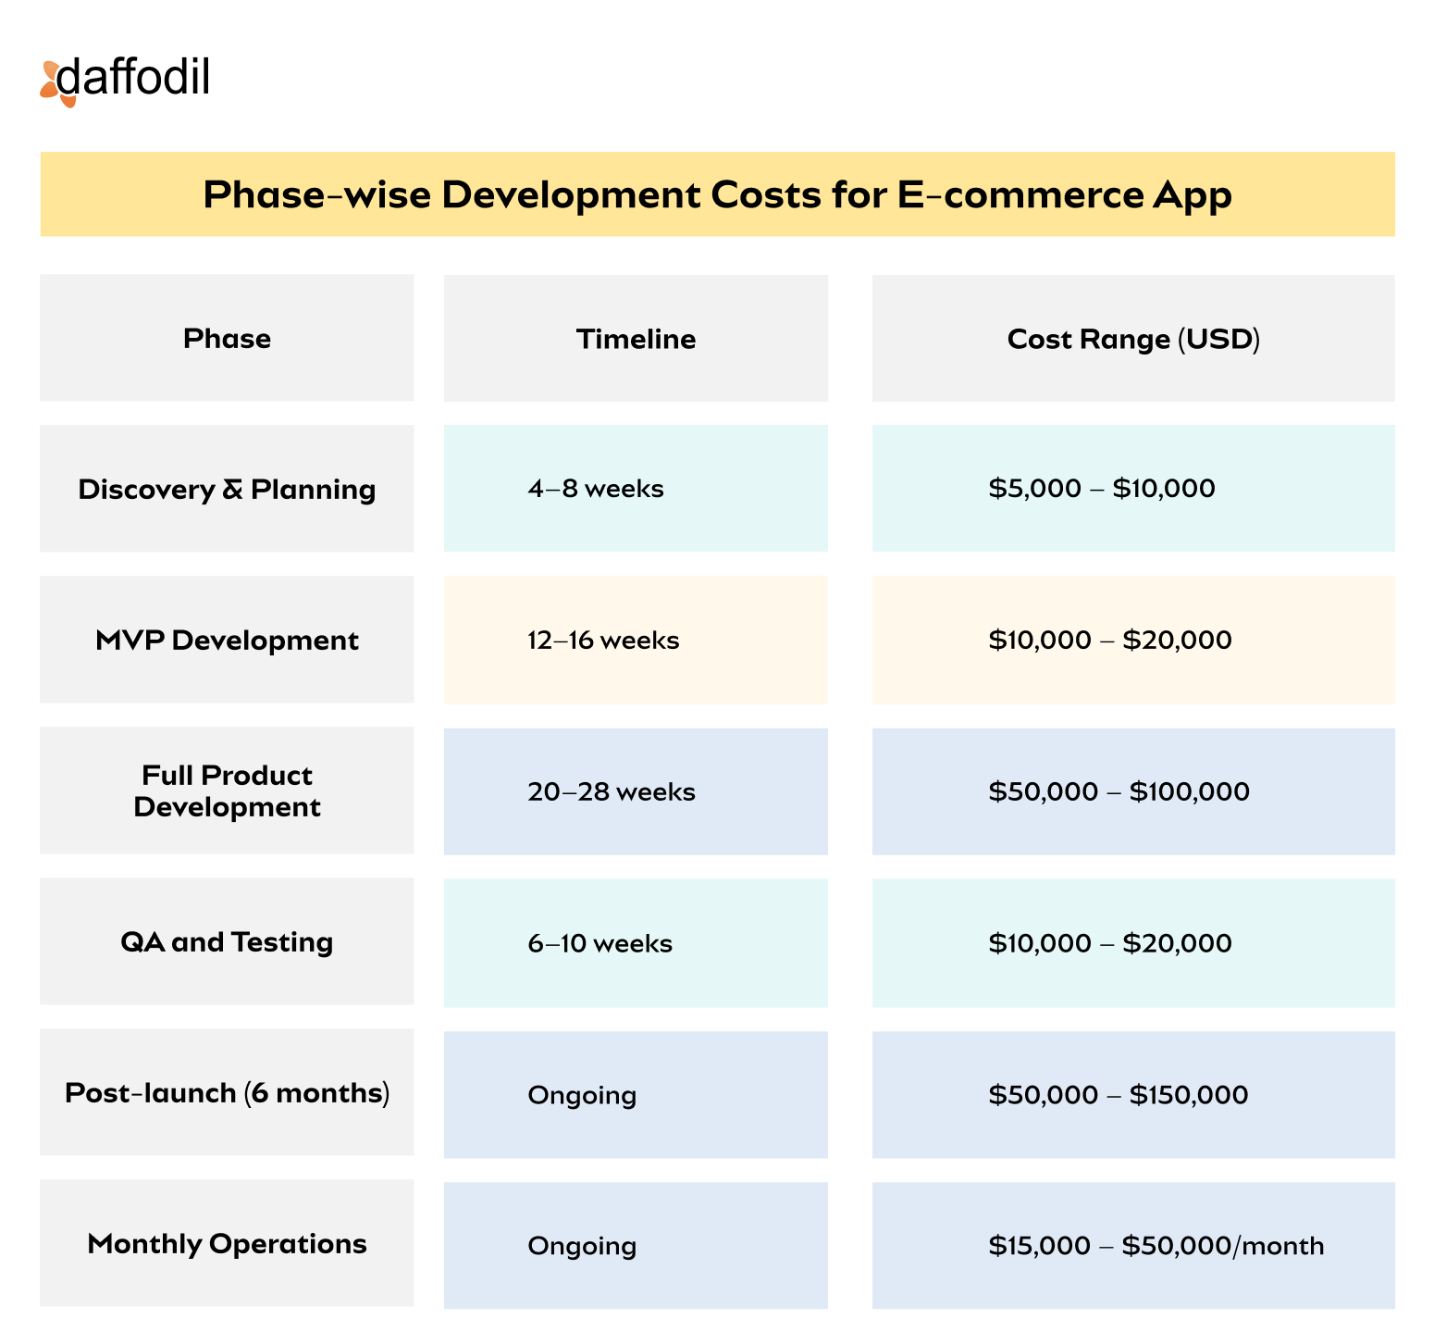Click the orange daffodil flower logo icon
Image resolution: width=1434 pixels, height=1344 pixels.
coord(54,83)
